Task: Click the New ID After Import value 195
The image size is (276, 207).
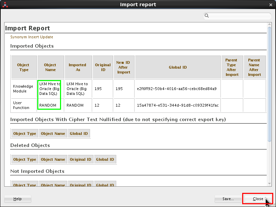Action: pos(119,89)
